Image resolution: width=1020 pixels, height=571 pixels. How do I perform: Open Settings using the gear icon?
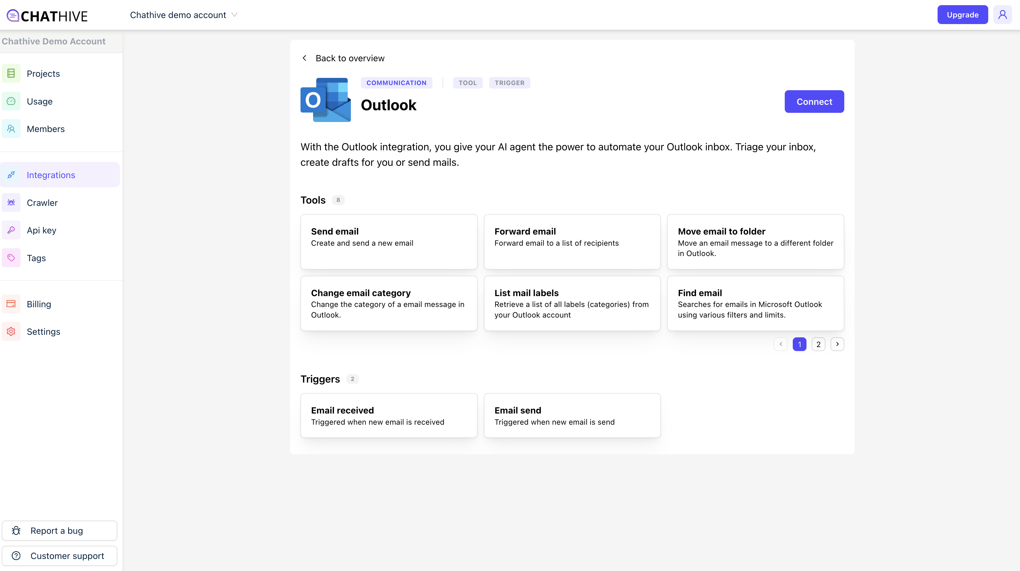[x=11, y=332]
